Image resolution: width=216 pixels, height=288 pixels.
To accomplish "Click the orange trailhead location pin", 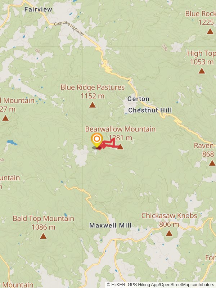I will 97,140.
